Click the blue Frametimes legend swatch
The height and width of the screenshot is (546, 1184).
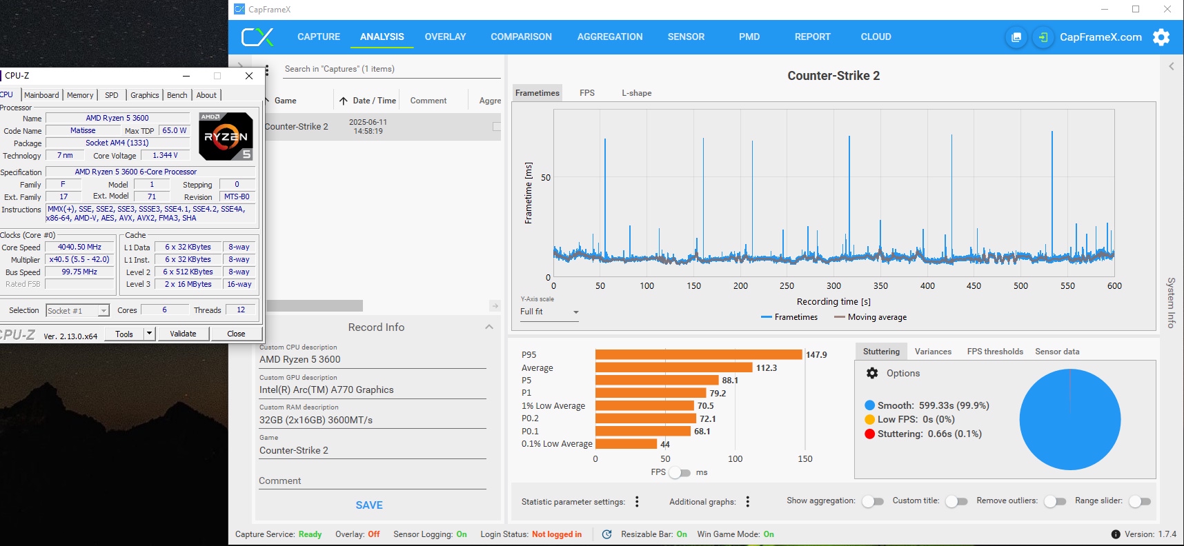point(766,317)
